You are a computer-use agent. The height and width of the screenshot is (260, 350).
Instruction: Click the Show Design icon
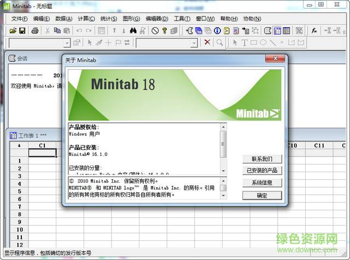[255, 31]
